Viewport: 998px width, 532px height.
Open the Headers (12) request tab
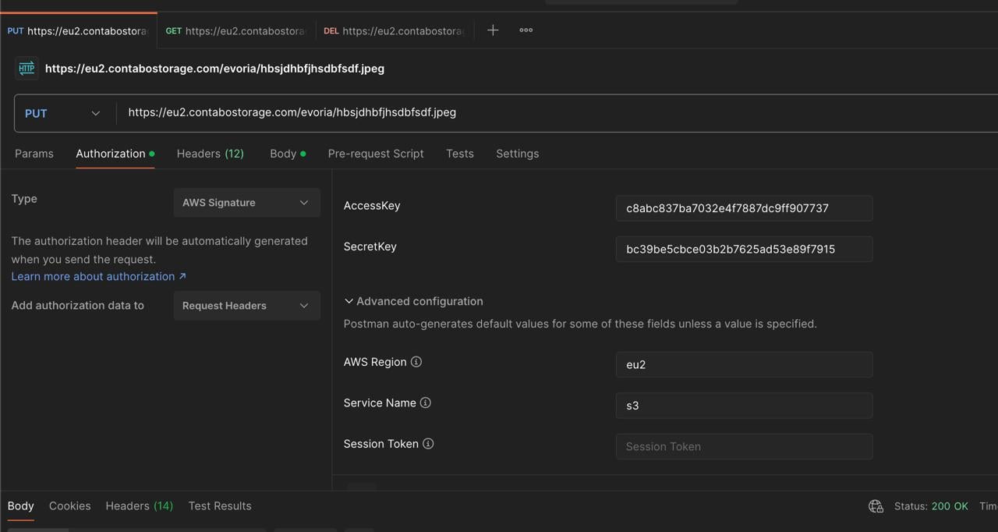point(211,154)
